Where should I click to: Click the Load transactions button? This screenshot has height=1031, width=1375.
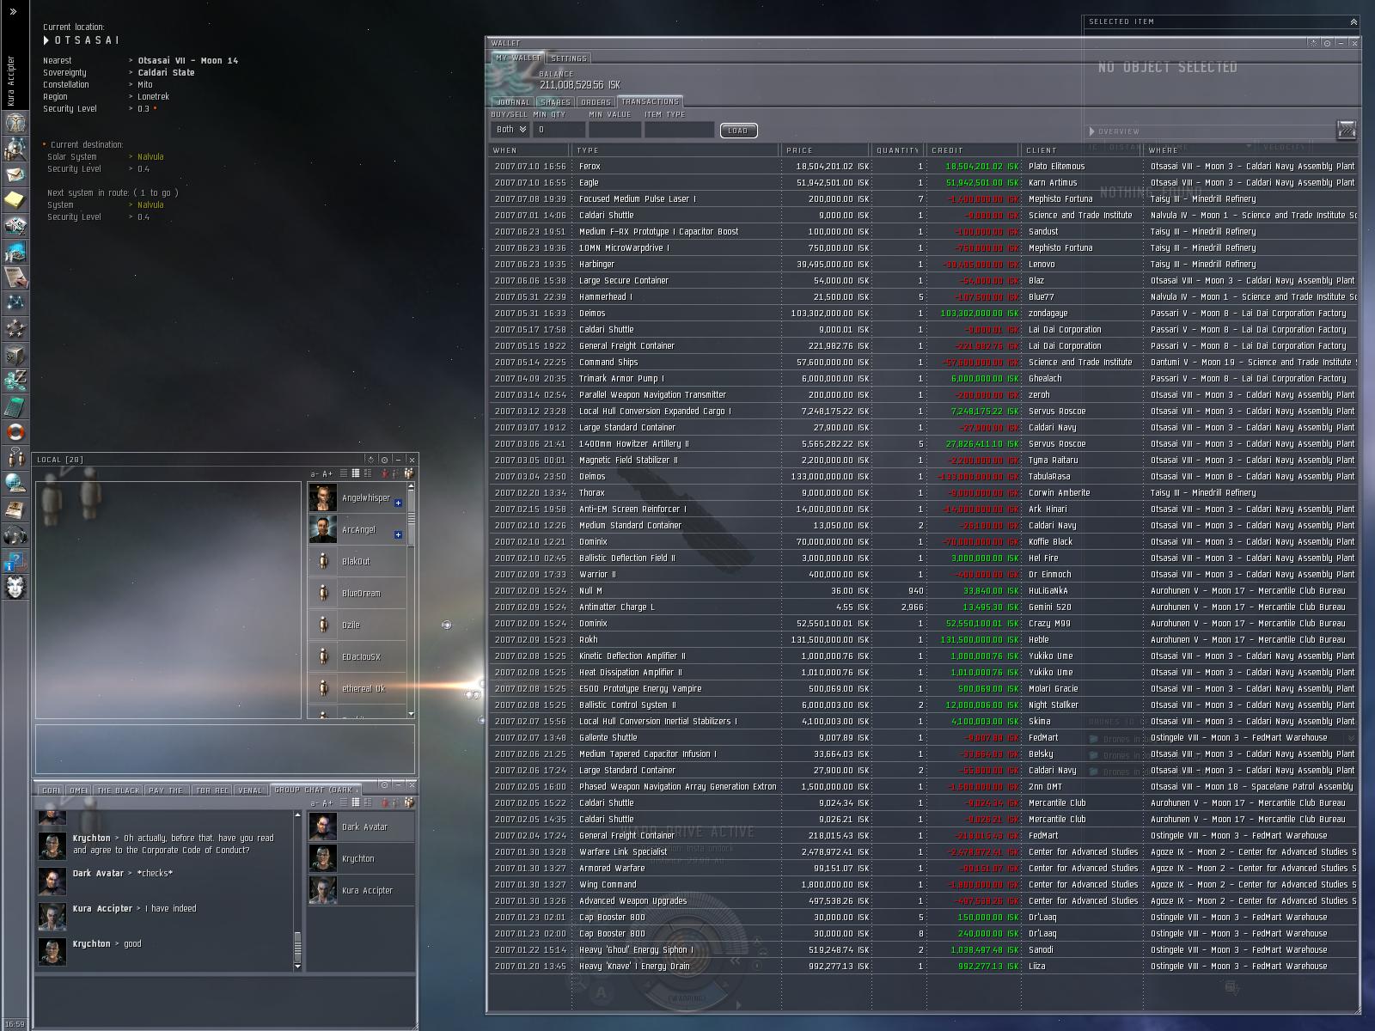pos(738,131)
